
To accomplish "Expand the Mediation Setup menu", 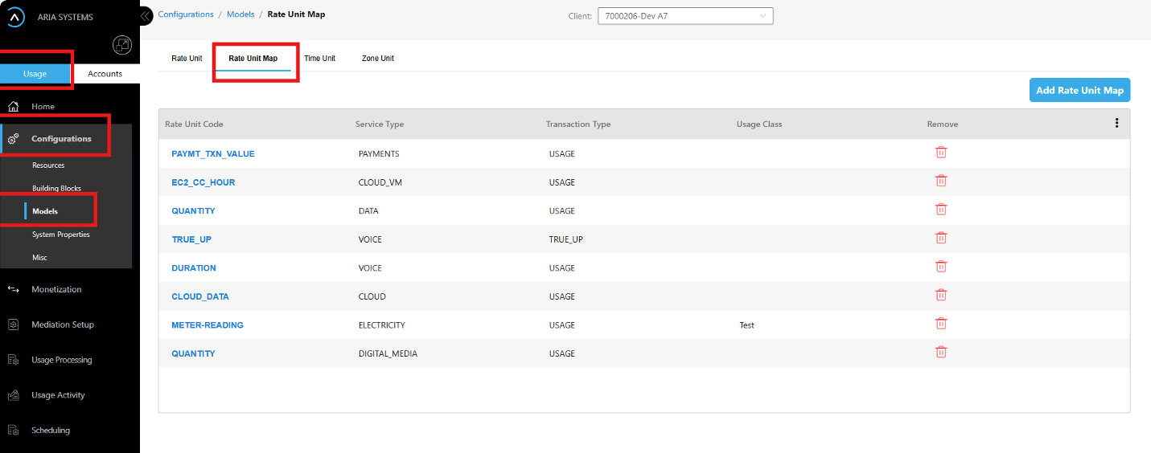I will tap(62, 324).
